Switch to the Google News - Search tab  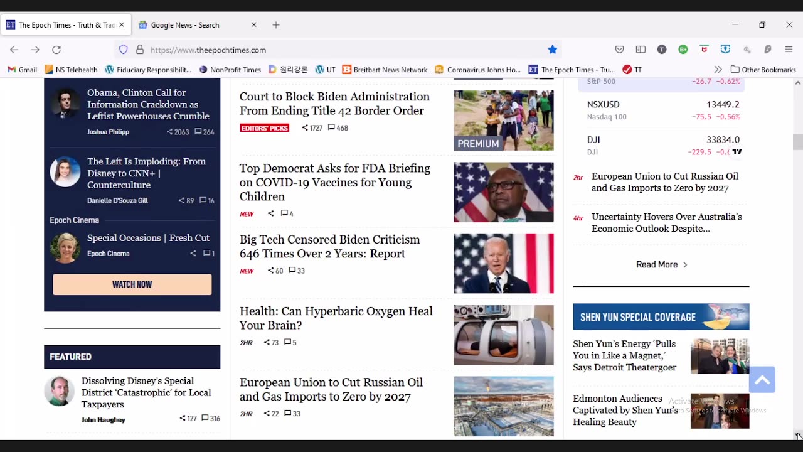198,25
